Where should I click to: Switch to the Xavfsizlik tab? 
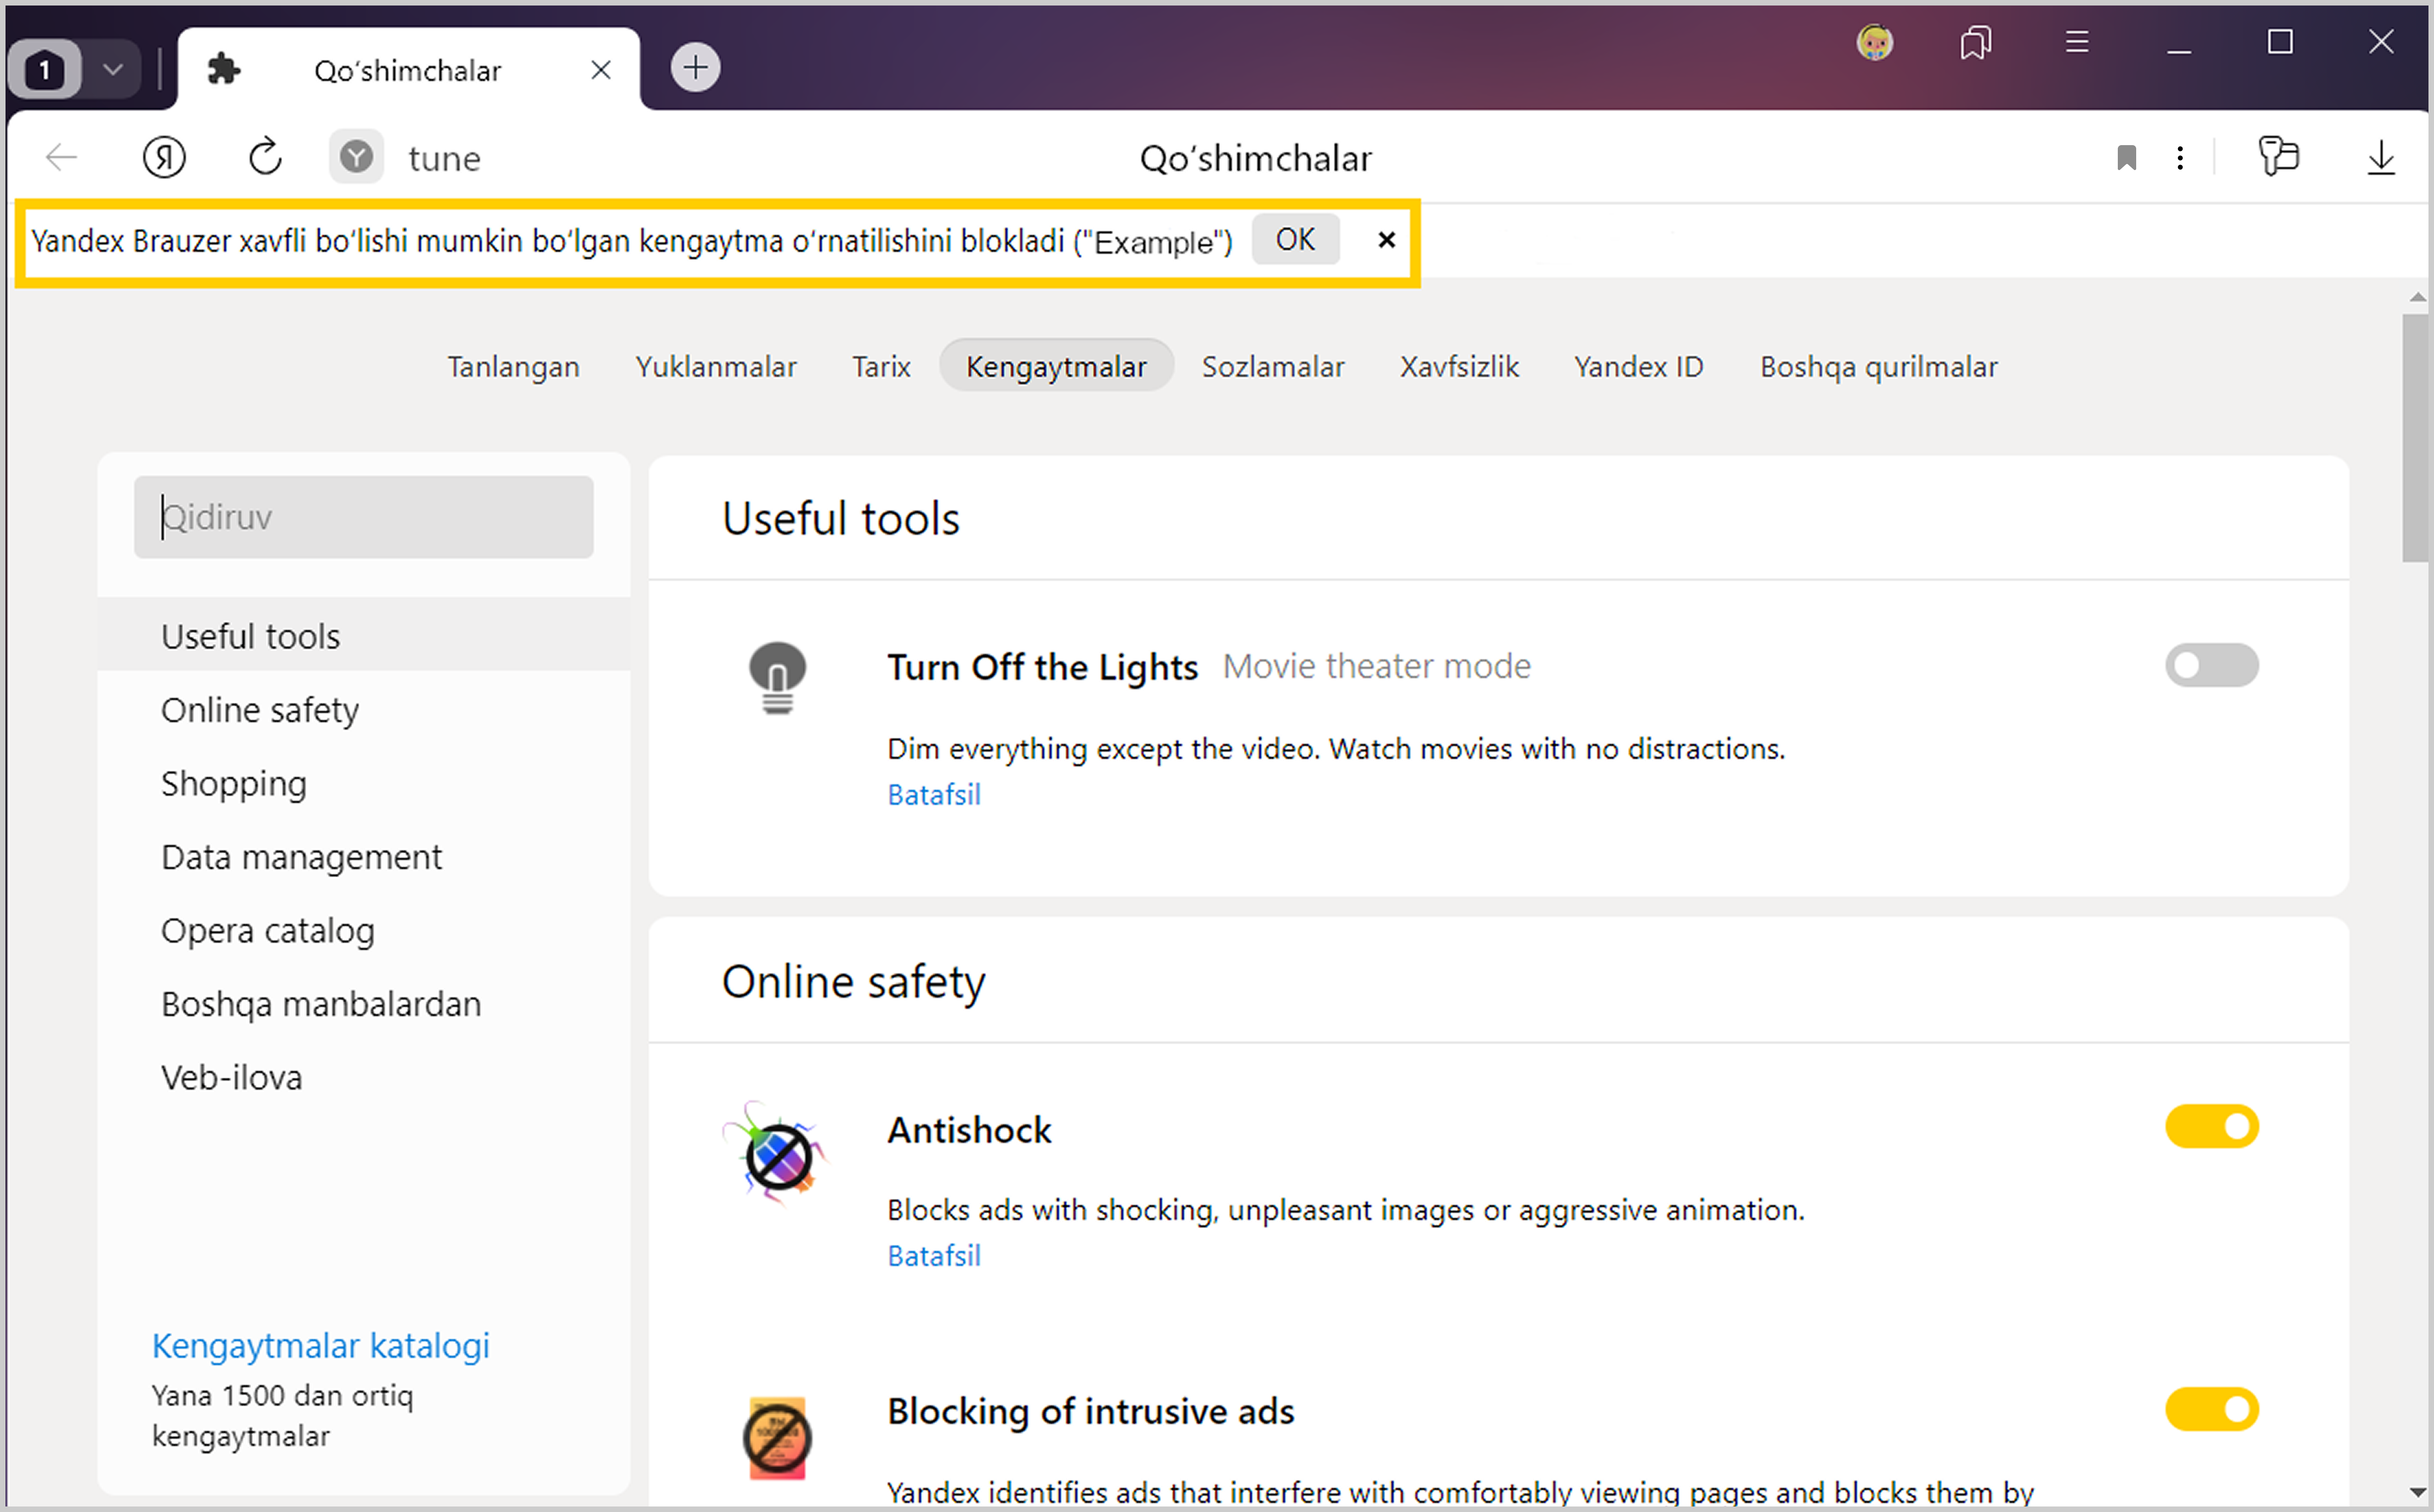(1459, 366)
